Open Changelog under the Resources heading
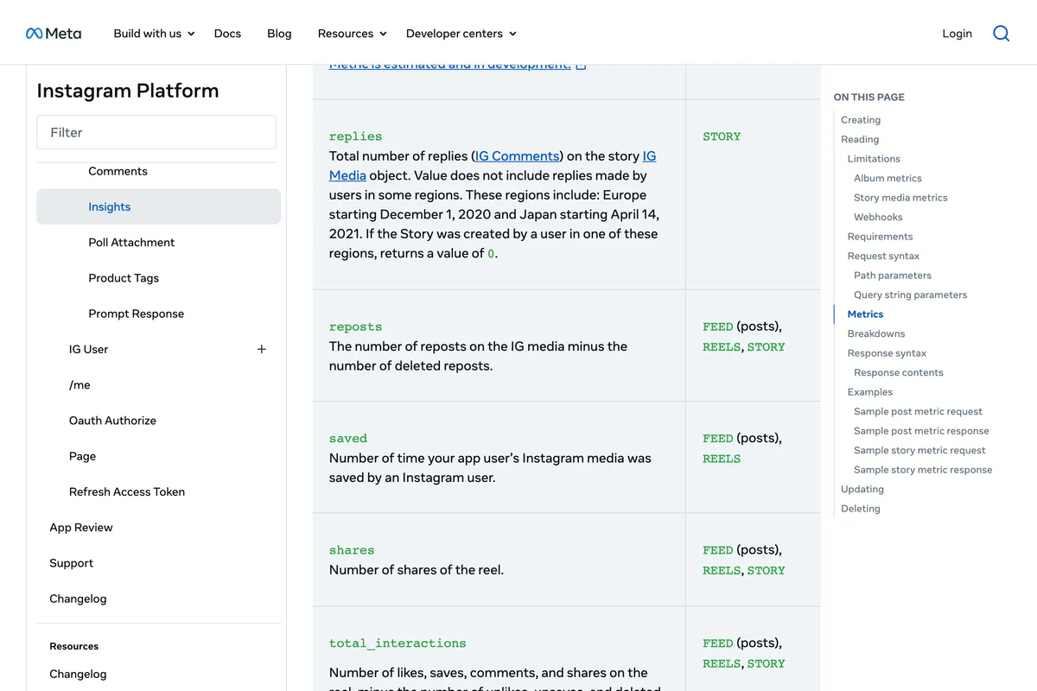Screen dimensions: 1037x691 pos(78,674)
